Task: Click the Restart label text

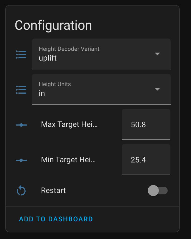Action: [53, 190]
